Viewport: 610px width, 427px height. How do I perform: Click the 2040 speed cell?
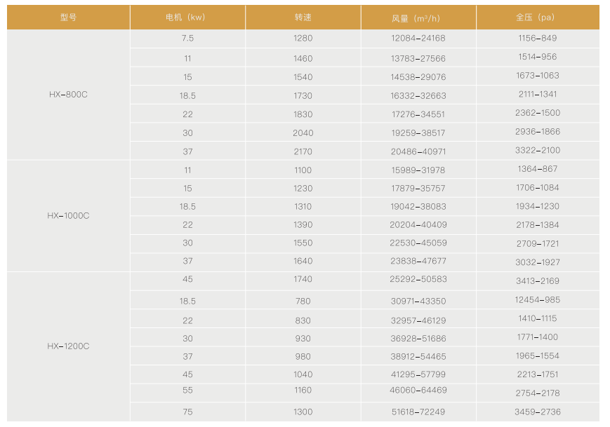click(x=303, y=133)
